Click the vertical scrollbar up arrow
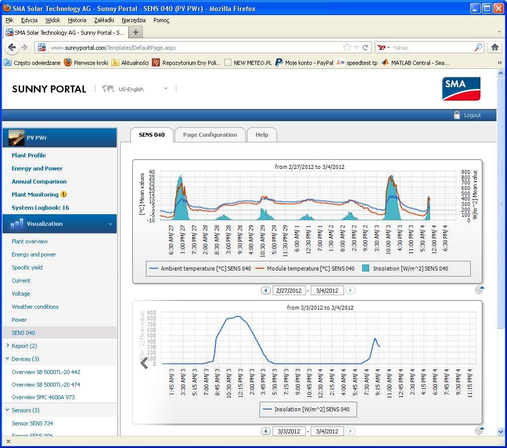This screenshot has width=507, height=448. tap(500, 73)
